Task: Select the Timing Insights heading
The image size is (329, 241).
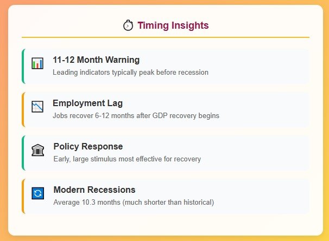Action: click(173, 25)
